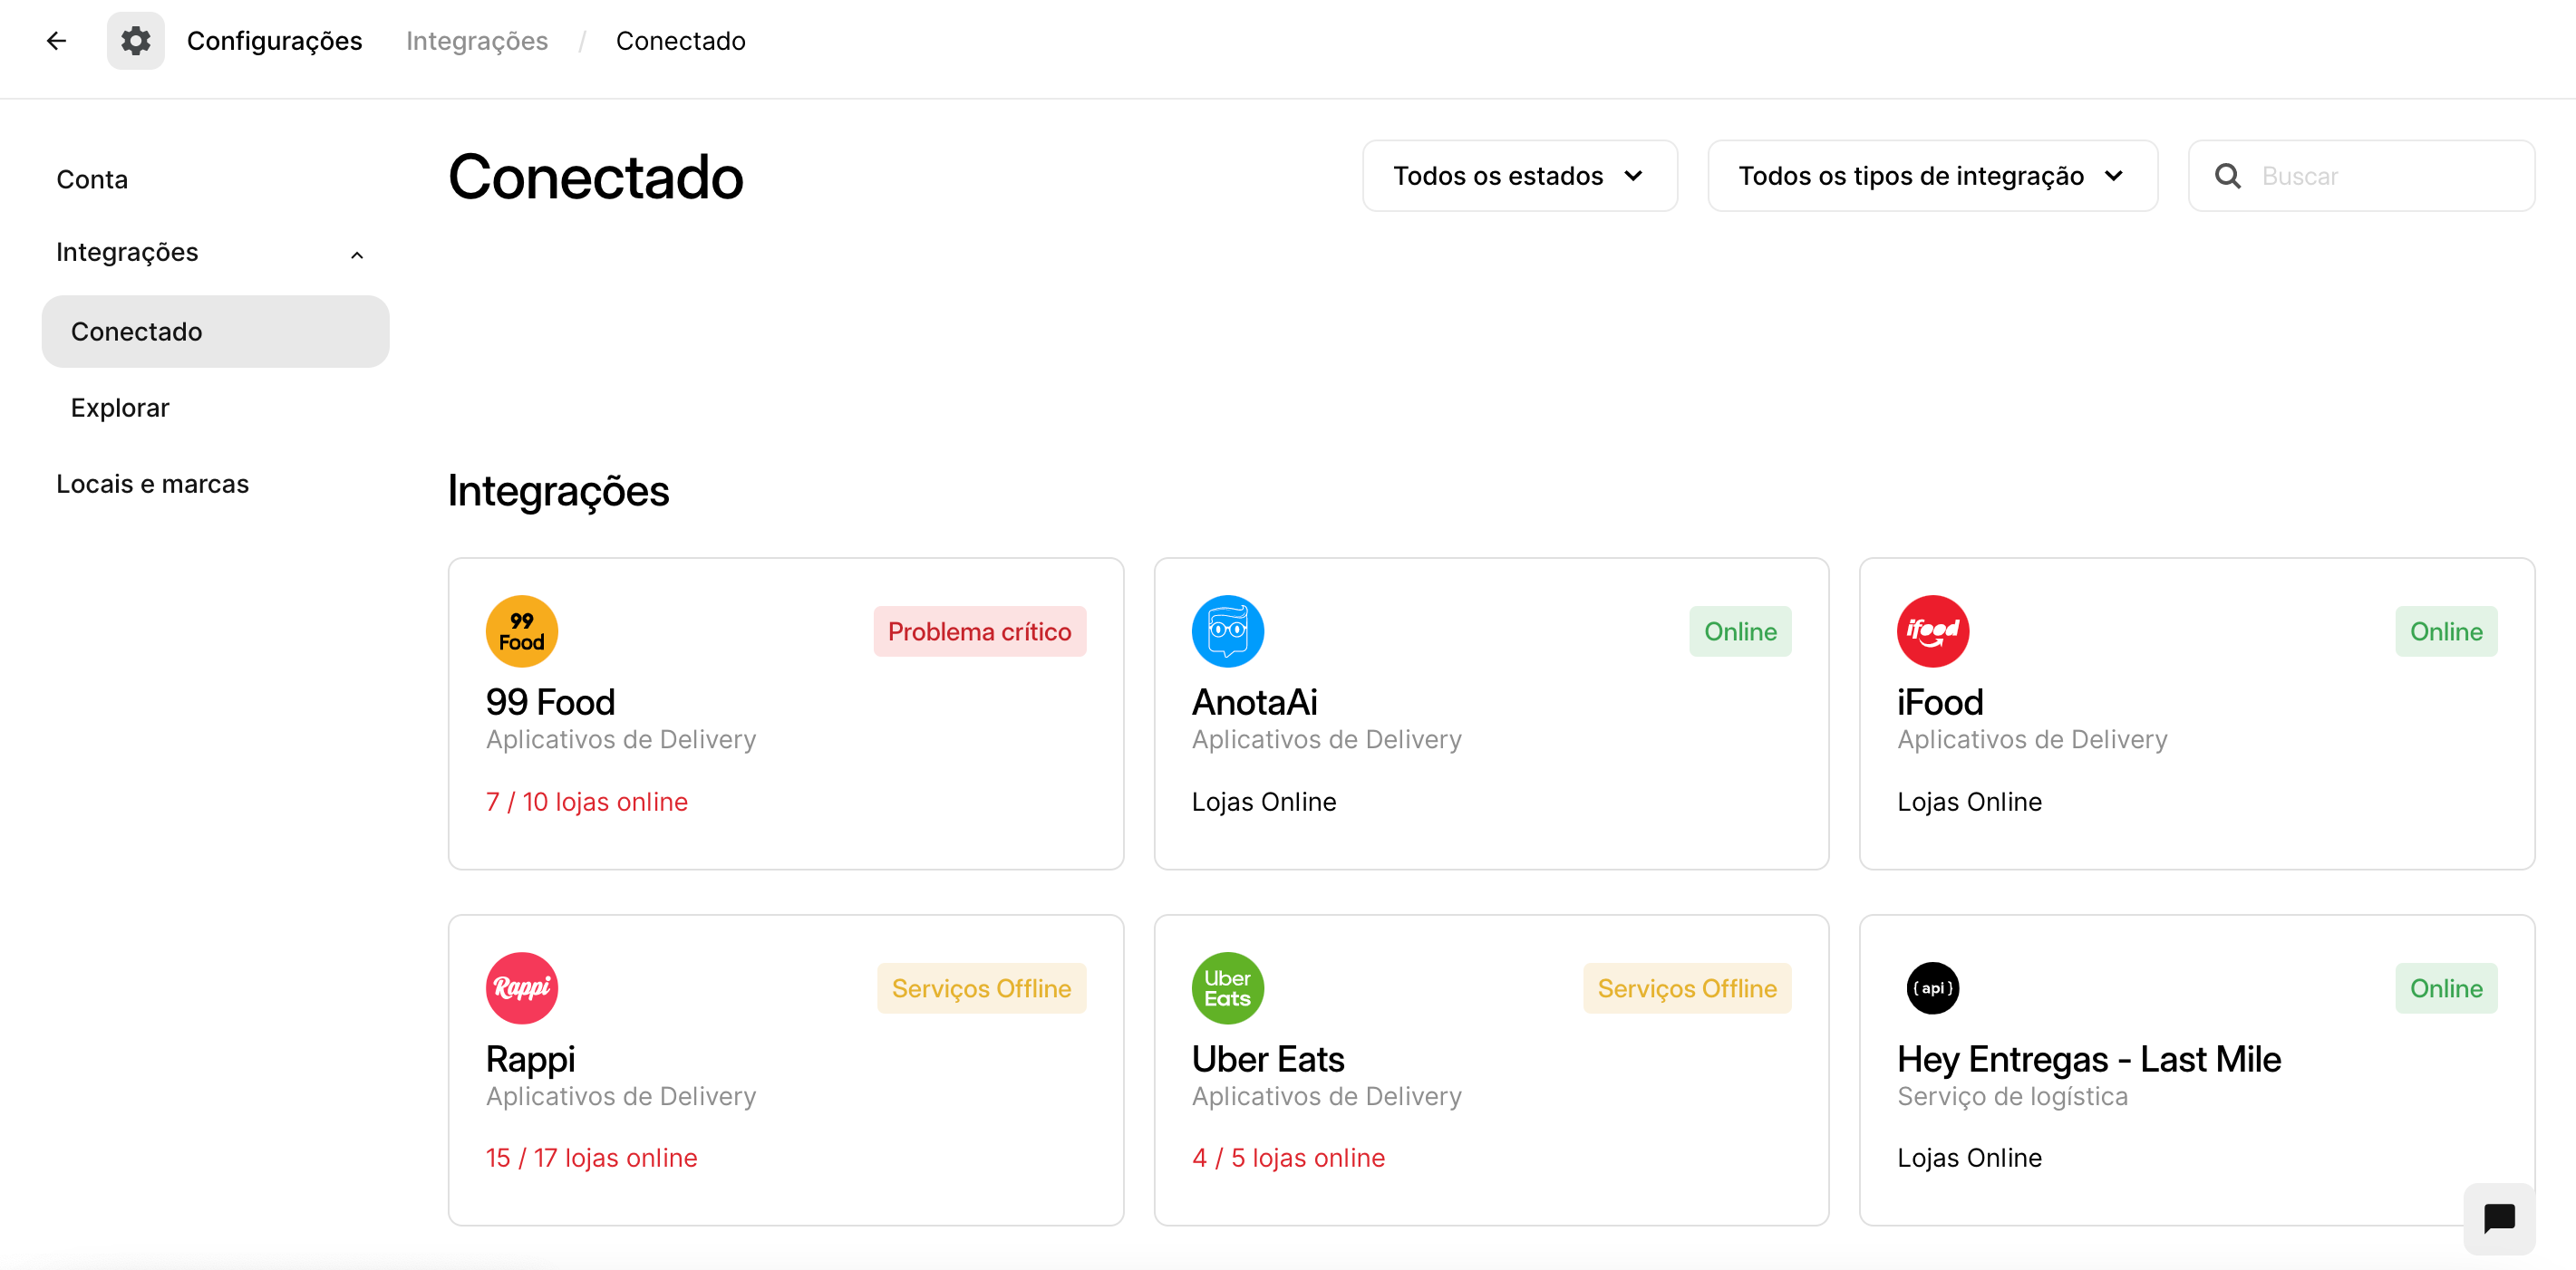Select Explorar in the sidebar
Screen dimensions: 2576x1270
(x=120, y=408)
